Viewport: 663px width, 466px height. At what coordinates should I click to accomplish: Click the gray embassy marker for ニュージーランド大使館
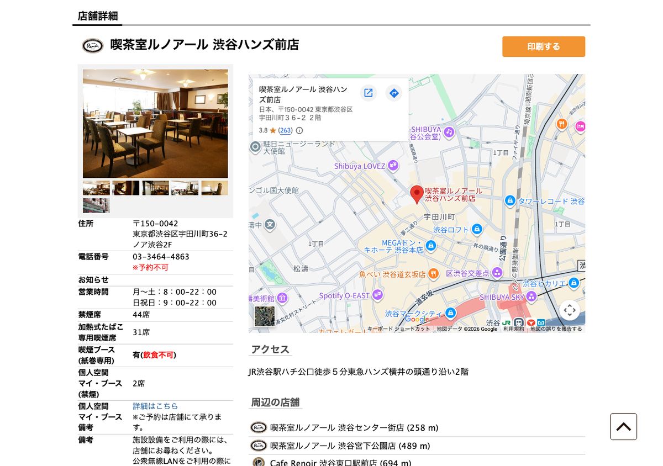click(x=255, y=147)
